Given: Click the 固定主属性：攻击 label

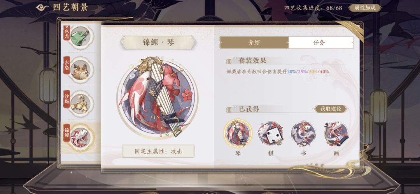Looking at the screenshot, I should (158, 151).
